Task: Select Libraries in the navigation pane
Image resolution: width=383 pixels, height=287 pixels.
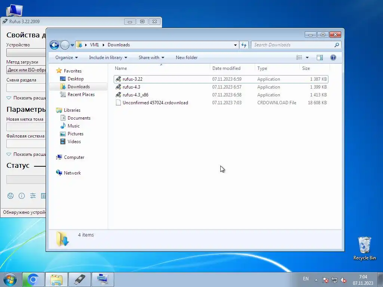Action: point(72,110)
